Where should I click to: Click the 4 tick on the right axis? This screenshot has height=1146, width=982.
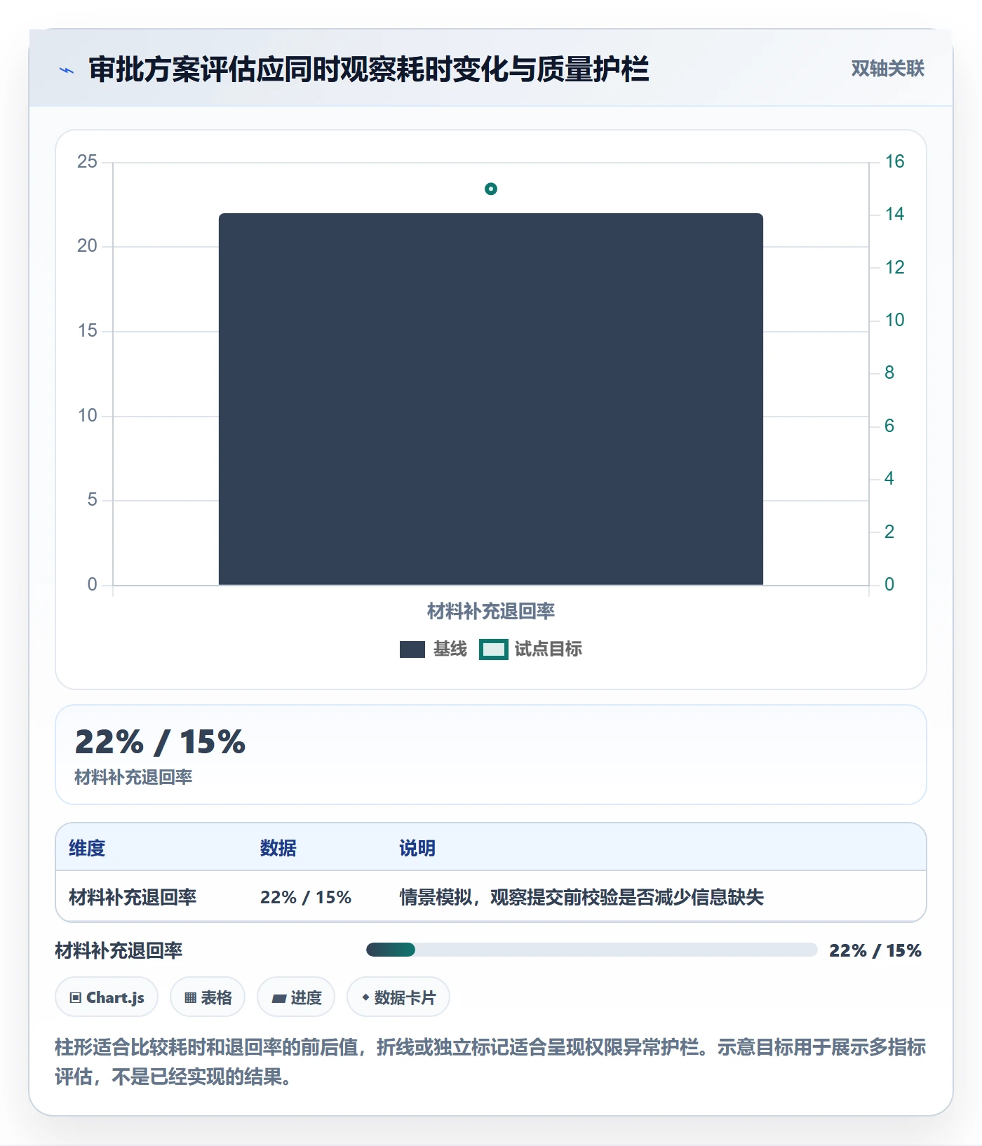point(889,478)
